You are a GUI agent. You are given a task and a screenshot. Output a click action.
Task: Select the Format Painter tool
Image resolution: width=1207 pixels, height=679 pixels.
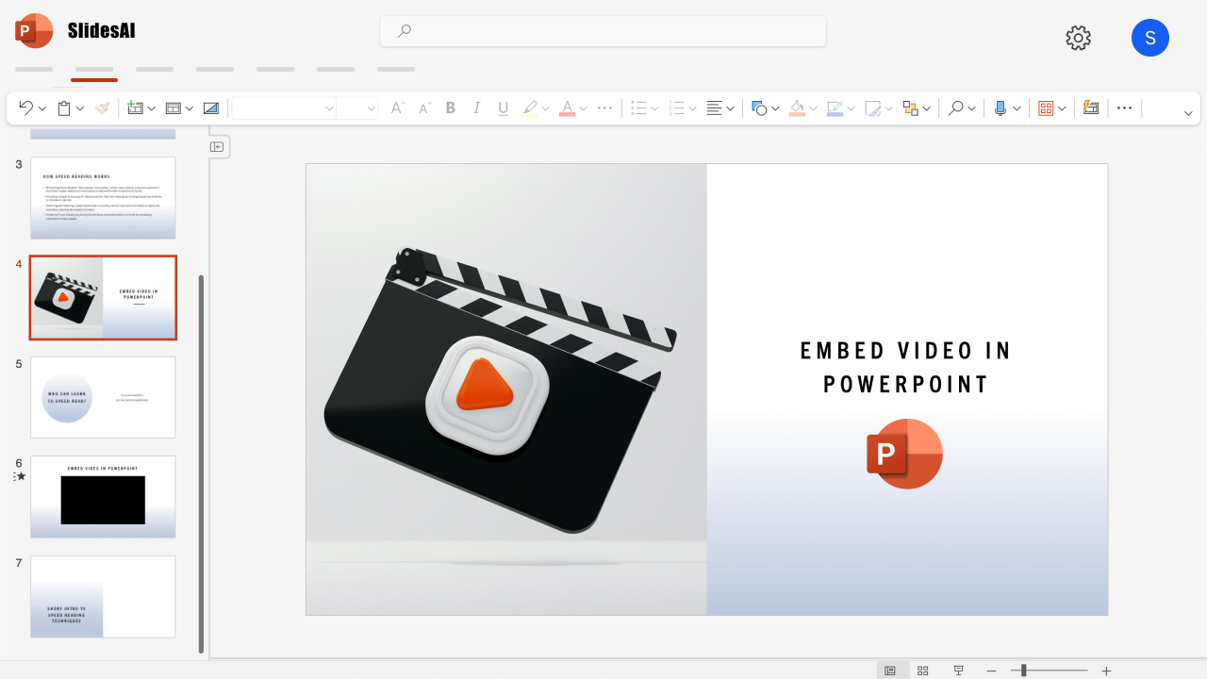102,108
